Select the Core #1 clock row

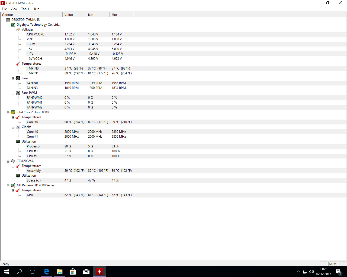pyautogui.click(x=187, y=137)
